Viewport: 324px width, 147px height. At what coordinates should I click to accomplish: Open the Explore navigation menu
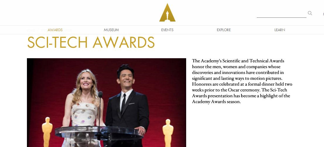pyautogui.click(x=224, y=30)
